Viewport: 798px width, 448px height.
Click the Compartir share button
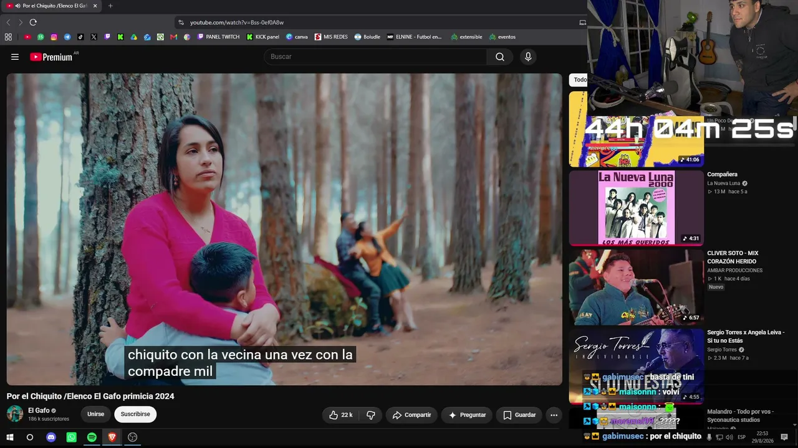point(411,415)
